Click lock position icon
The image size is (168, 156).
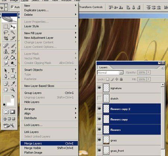click(117, 79)
